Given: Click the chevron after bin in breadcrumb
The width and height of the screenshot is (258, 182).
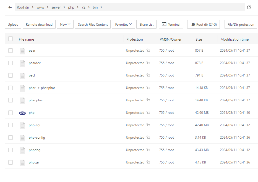Looking at the screenshot, I should (101, 7).
